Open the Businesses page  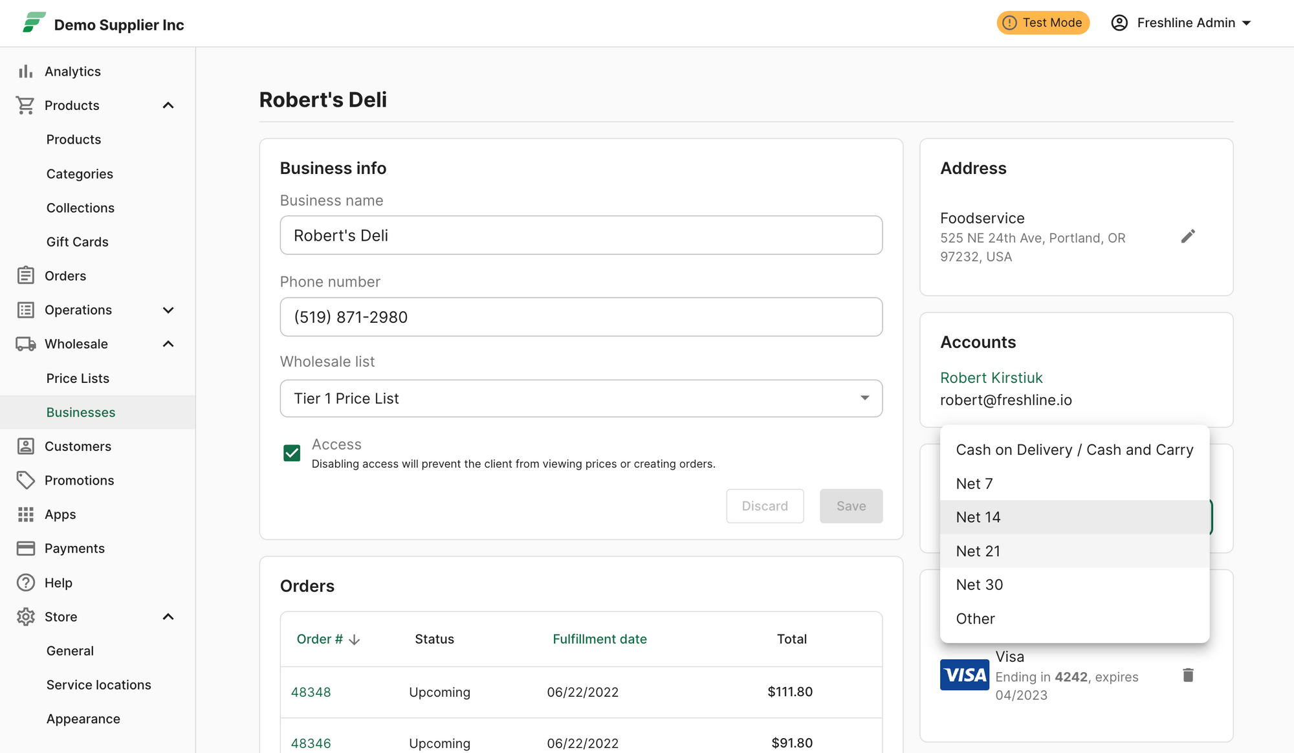81,412
